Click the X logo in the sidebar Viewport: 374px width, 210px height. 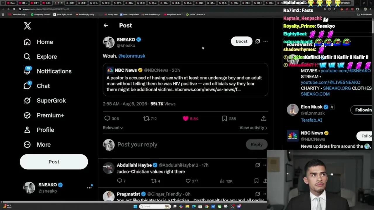[x=27, y=26]
